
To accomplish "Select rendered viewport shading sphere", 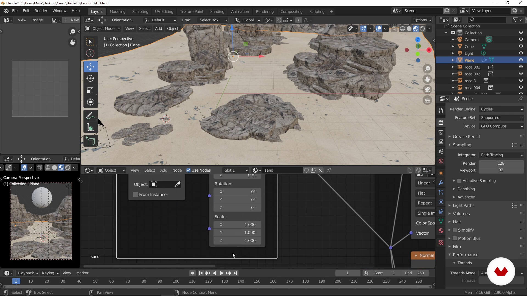I will click(422, 29).
